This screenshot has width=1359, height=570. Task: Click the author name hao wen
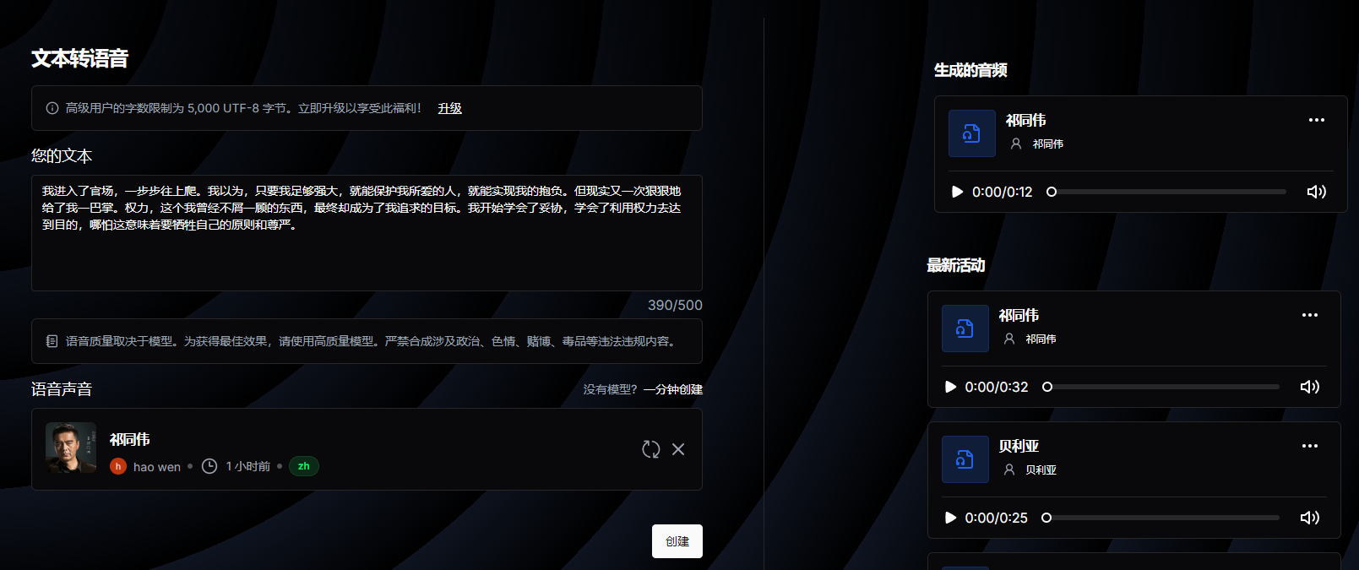click(157, 467)
